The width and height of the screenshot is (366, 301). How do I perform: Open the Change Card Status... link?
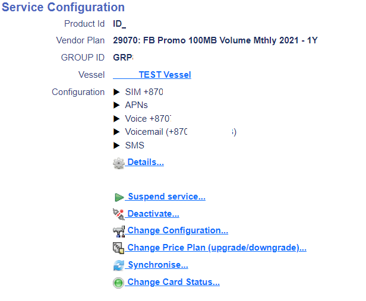tap(173, 282)
